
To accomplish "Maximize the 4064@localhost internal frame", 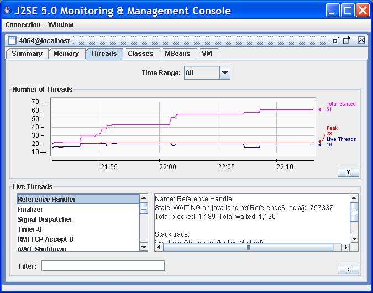I will (x=347, y=40).
